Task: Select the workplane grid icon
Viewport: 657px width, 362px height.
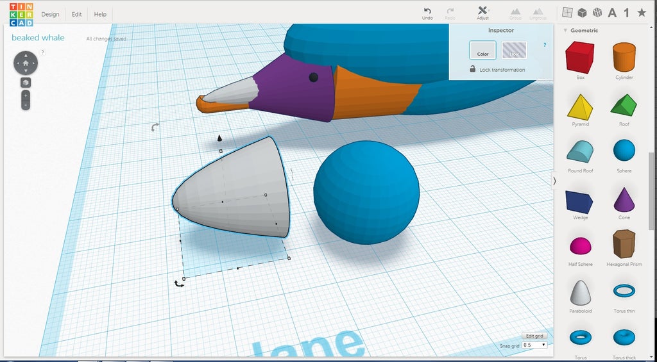Action: pos(567,13)
